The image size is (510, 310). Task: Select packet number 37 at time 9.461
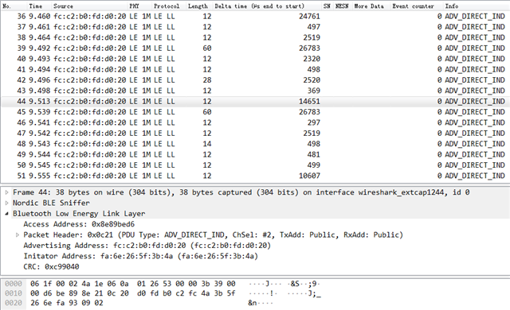[x=255, y=27]
